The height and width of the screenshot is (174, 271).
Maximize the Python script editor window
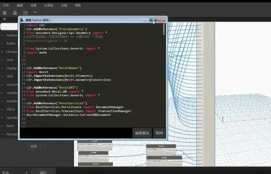click(x=153, y=20)
